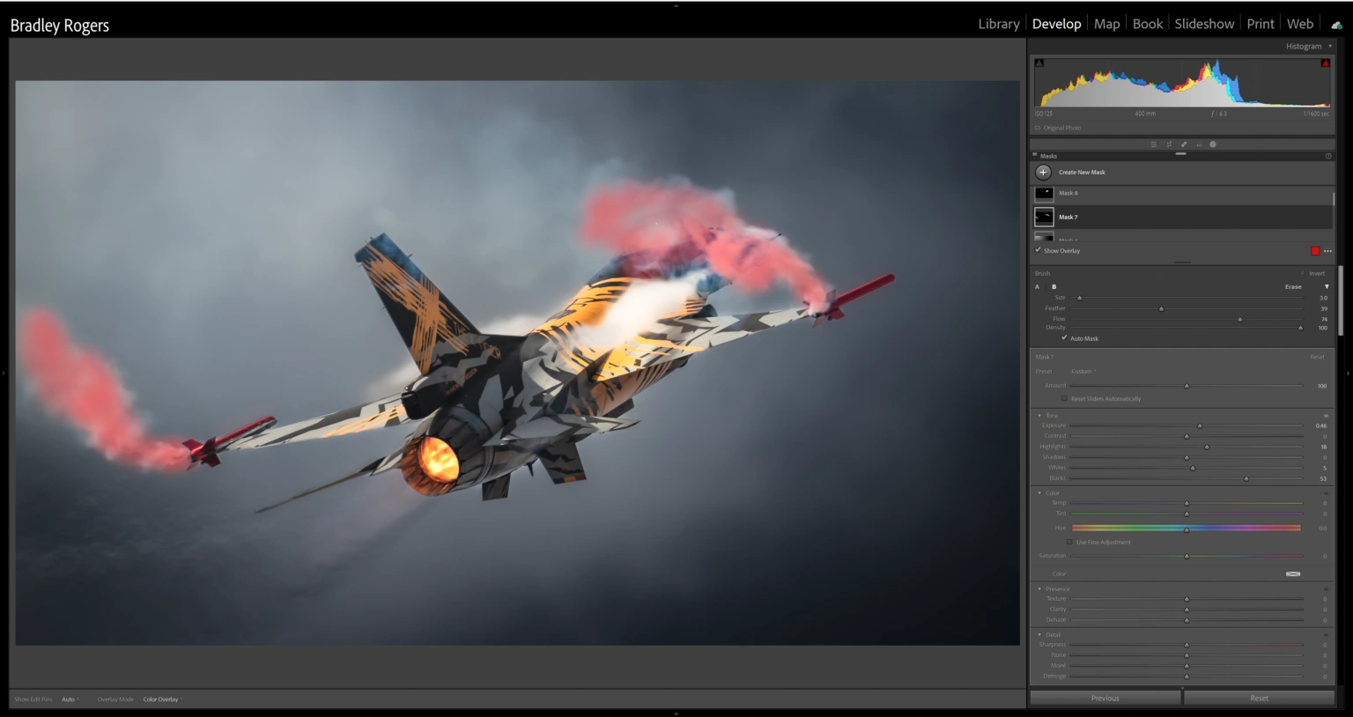The height and width of the screenshot is (717, 1353).
Task: Click the Amount value 100 field
Action: [1321, 386]
